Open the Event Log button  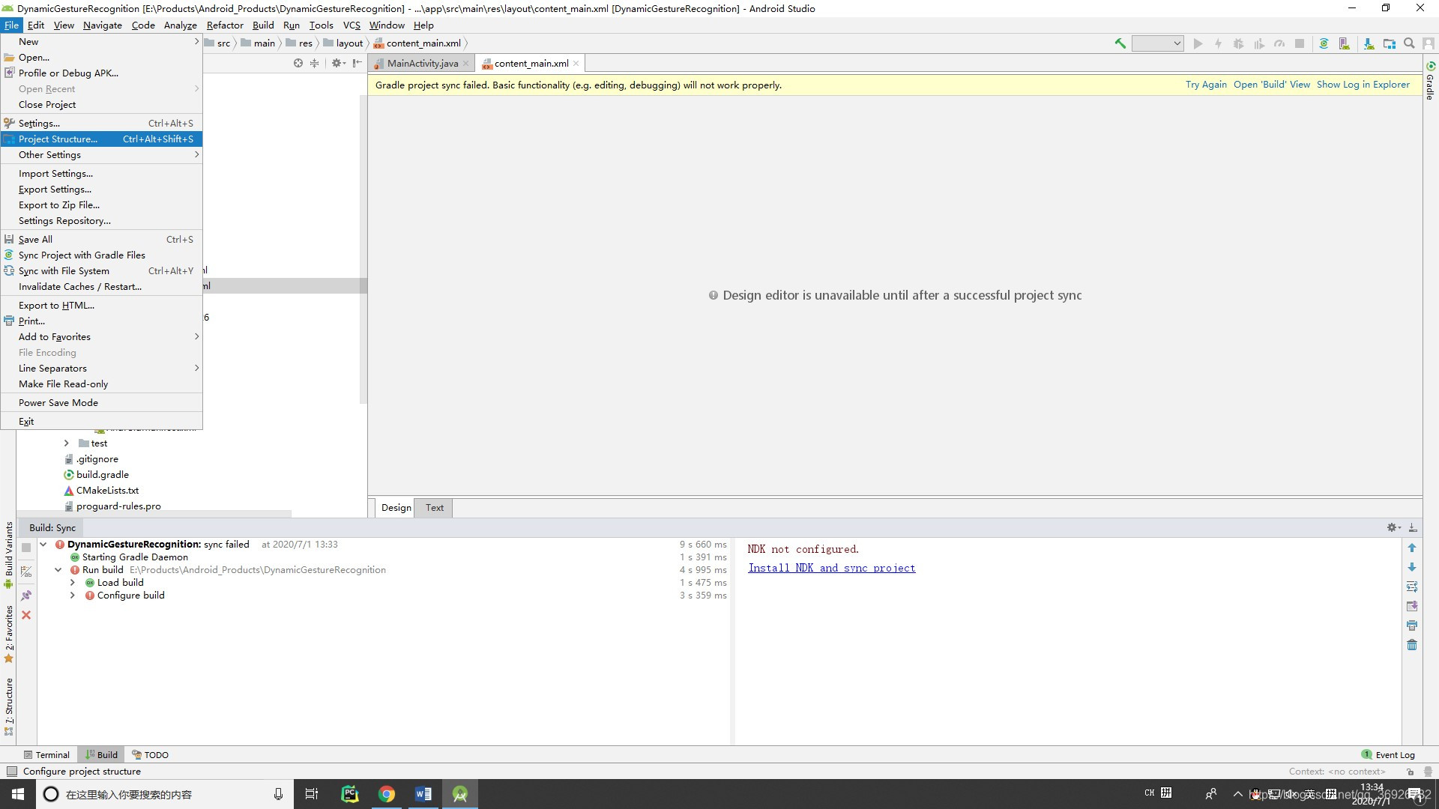(x=1389, y=755)
